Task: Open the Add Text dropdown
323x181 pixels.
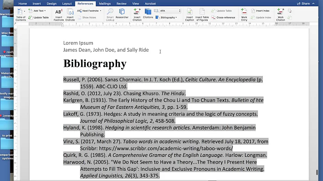Action: [x=37, y=11]
